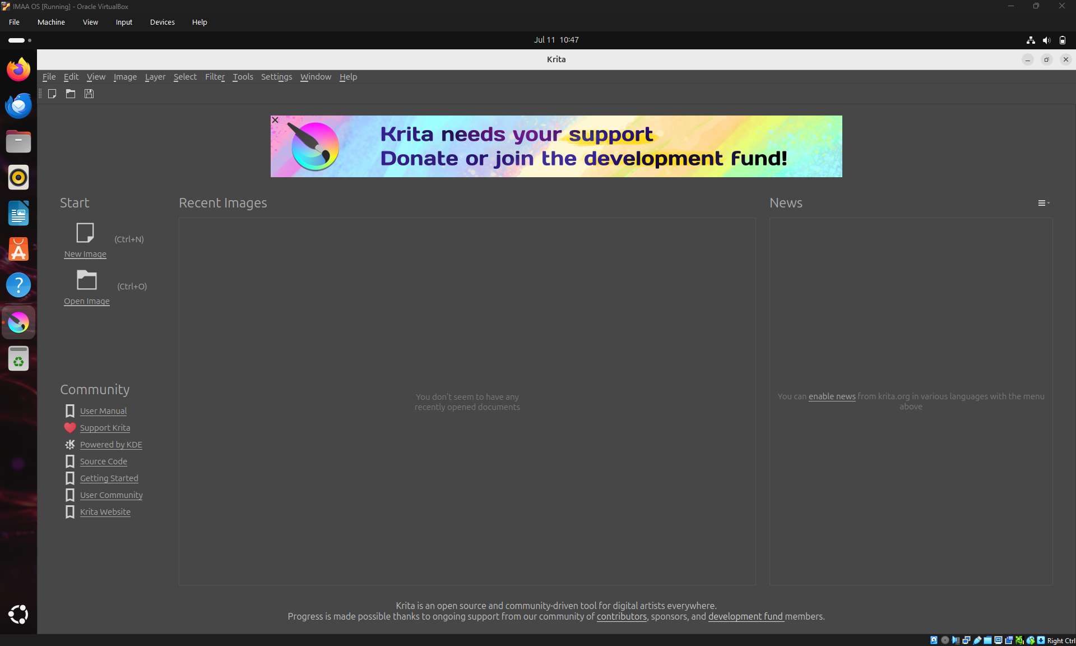Open Krita's File menu
The height and width of the screenshot is (646, 1076).
[49, 77]
